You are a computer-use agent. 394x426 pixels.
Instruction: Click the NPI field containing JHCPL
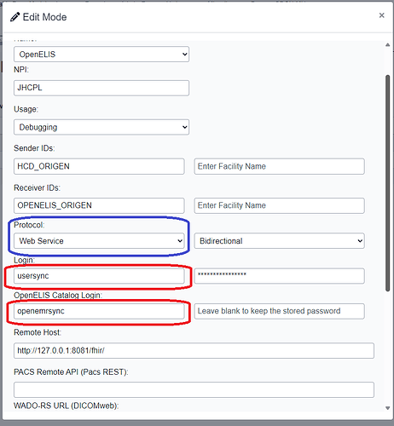click(x=101, y=88)
